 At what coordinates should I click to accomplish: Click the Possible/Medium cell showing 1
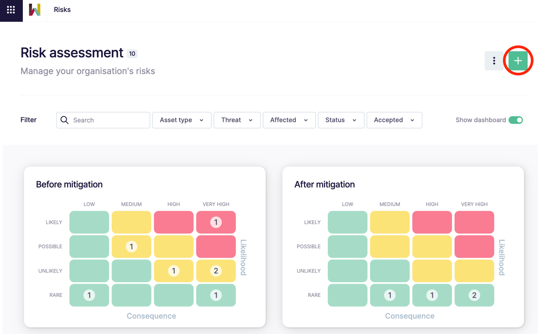pyautogui.click(x=131, y=246)
